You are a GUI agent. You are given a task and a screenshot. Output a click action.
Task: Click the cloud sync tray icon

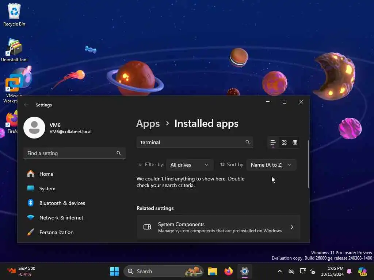click(x=291, y=271)
